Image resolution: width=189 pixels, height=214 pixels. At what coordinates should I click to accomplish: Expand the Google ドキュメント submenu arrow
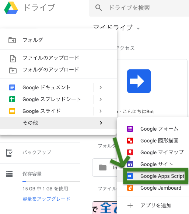pos(101,87)
